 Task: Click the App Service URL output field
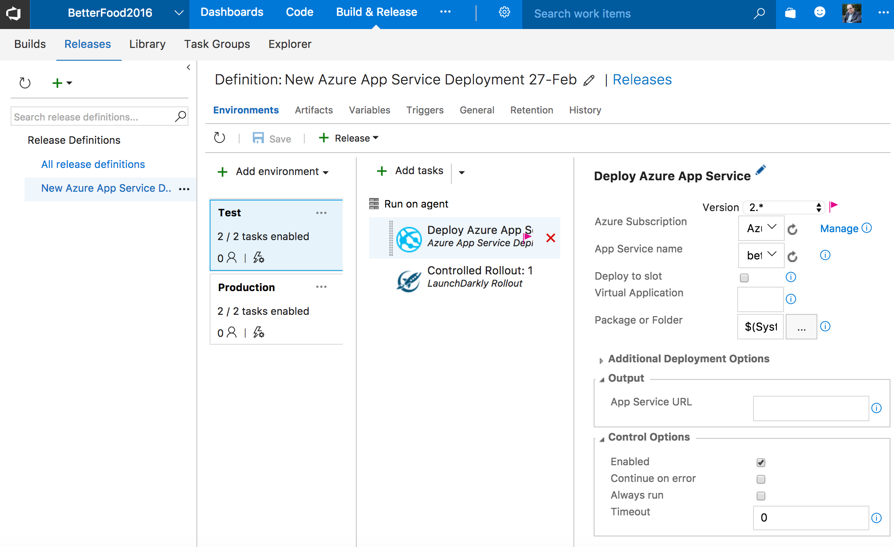(811, 408)
